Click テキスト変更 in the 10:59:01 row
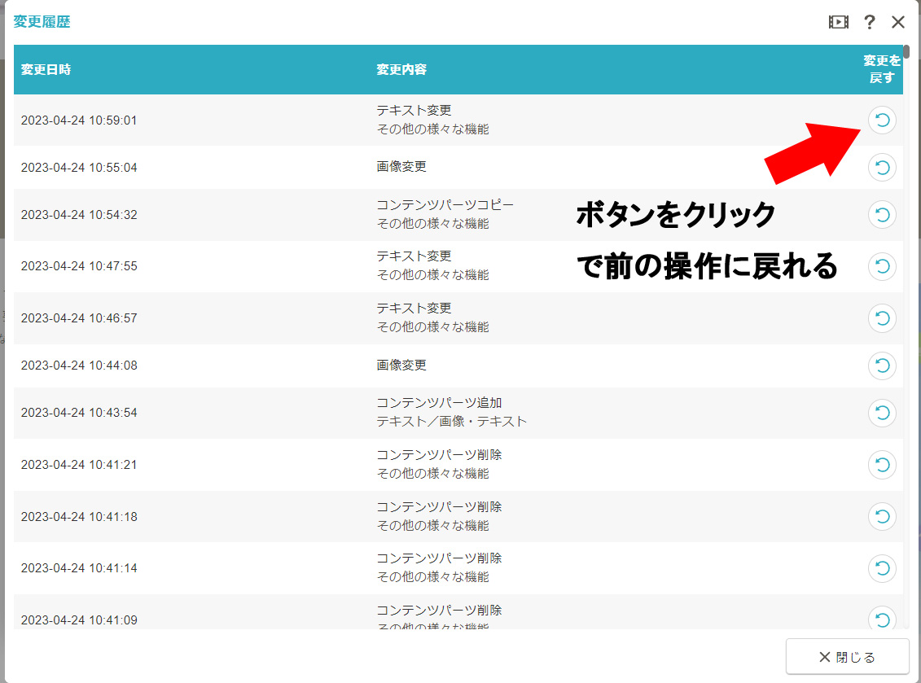The height and width of the screenshot is (683, 921). [x=414, y=111]
